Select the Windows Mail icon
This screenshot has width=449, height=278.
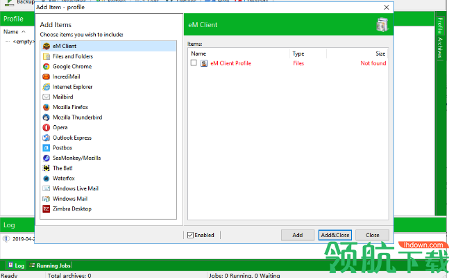[x=46, y=199]
